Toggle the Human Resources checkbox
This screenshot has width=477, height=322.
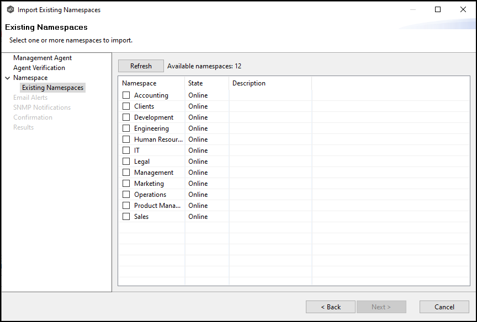(x=126, y=139)
